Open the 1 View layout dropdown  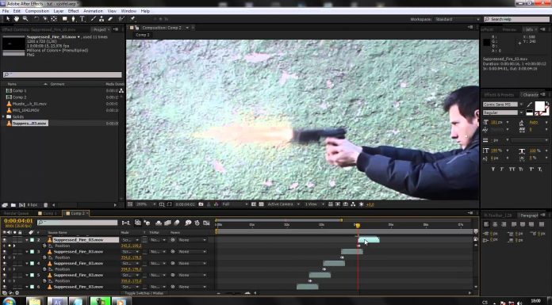pyautogui.click(x=314, y=204)
